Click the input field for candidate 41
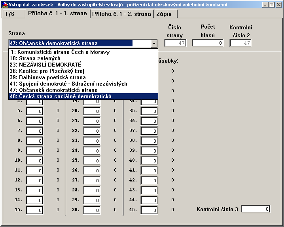 [x=149, y=170]
